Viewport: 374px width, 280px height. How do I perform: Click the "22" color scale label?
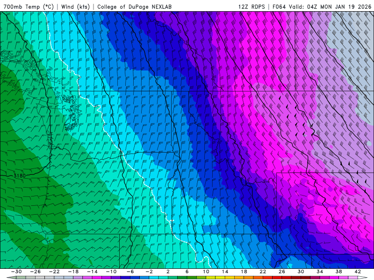coord(263,272)
